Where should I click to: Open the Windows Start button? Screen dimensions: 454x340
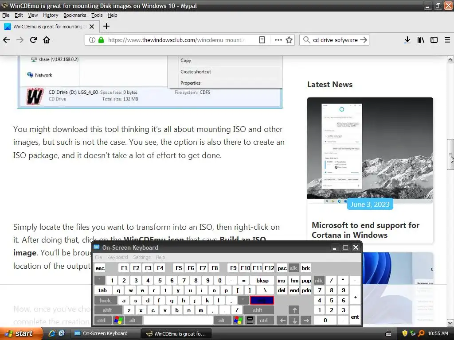21,334
